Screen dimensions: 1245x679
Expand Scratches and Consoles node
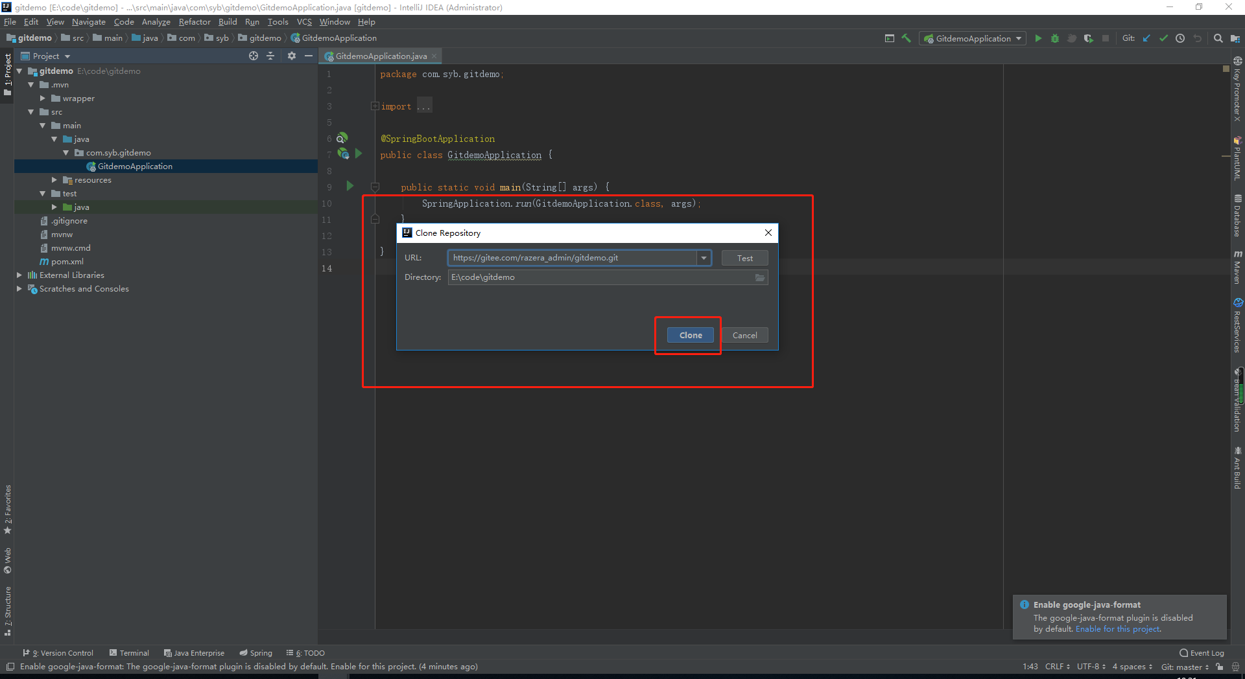19,289
